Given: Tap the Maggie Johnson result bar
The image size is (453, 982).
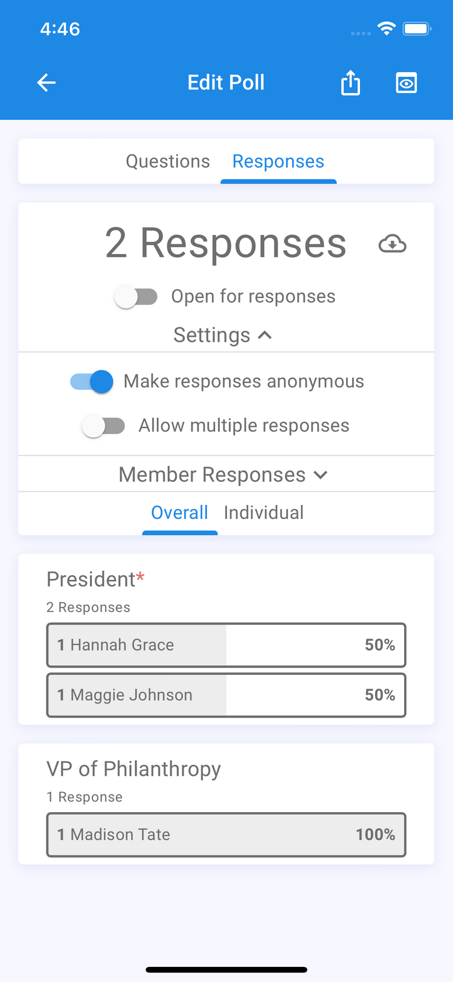Looking at the screenshot, I should [226, 695].
